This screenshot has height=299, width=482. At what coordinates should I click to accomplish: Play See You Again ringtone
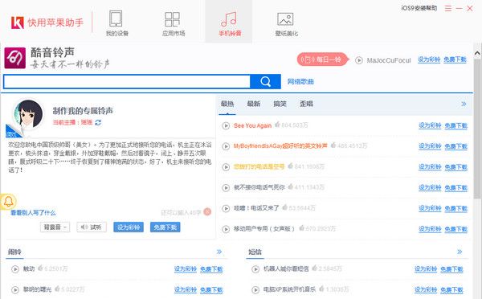226,126
